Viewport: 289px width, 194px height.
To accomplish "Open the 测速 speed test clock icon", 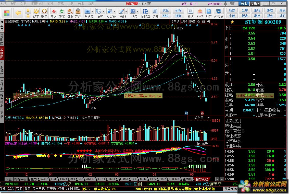I will [44, 13].
